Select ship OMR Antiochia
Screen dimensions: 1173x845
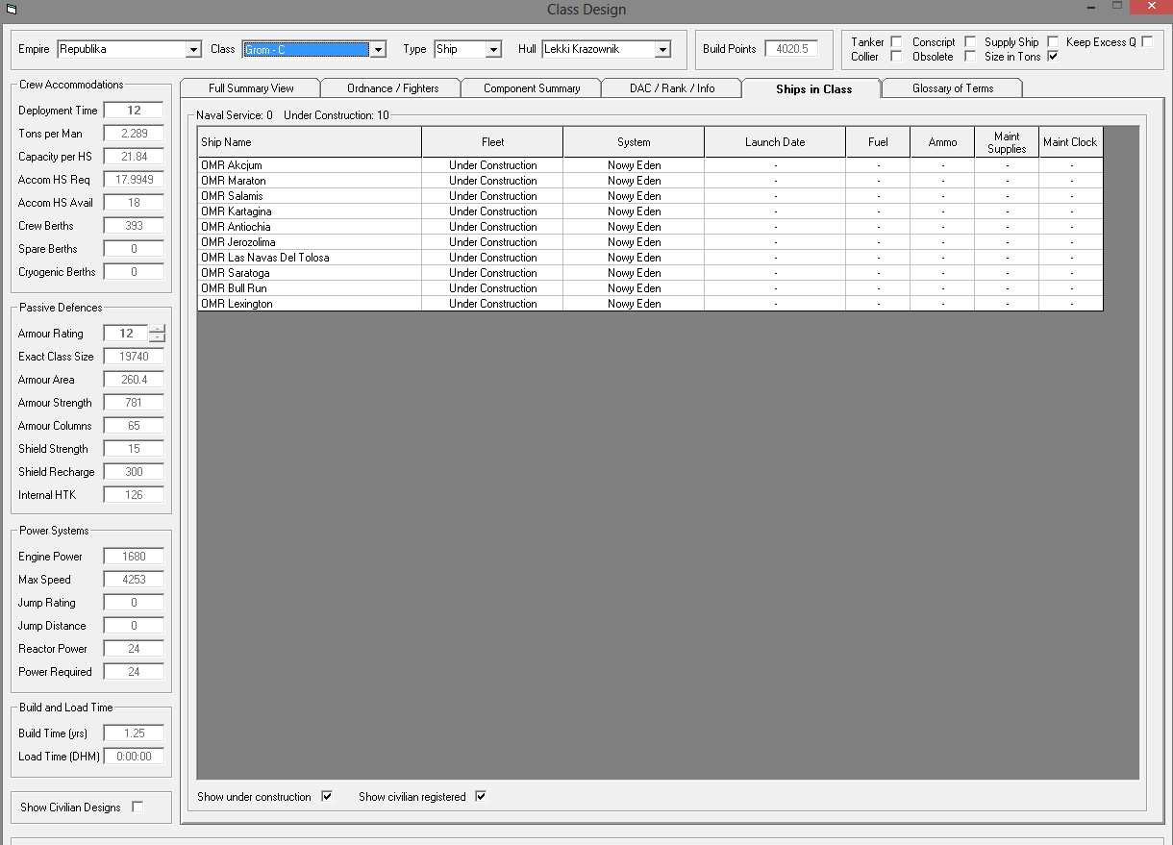[310, 227]
